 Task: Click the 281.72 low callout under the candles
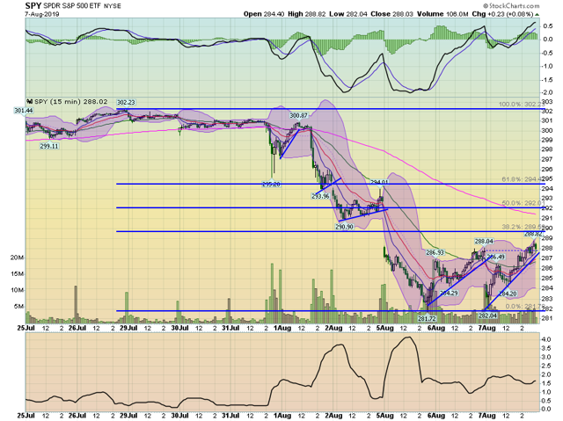click(x=427, y=318)
